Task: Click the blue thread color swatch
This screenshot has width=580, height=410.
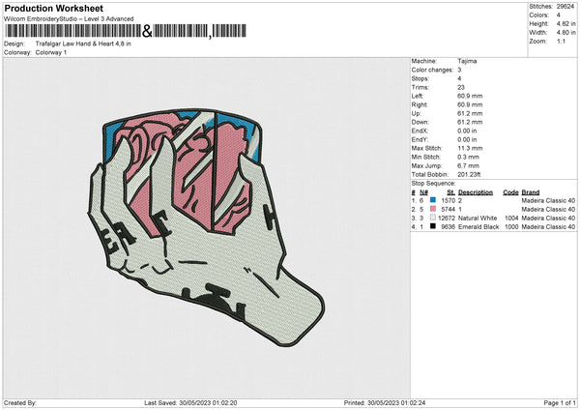Action: 433,200
